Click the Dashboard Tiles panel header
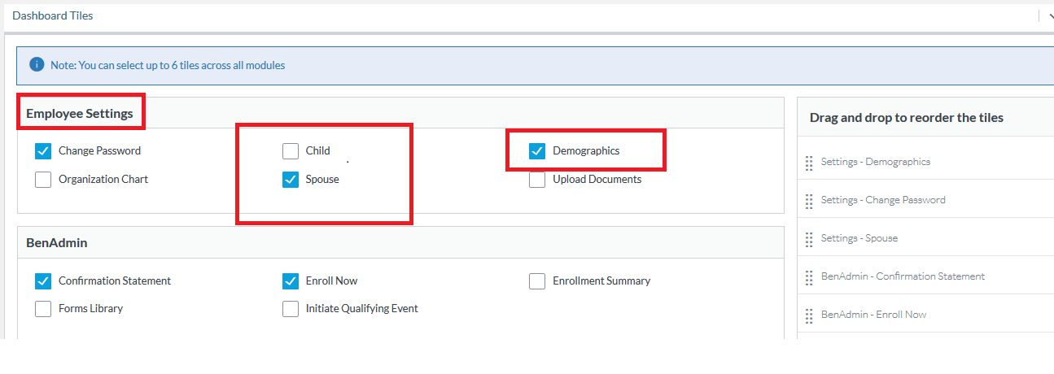Viewport: 1054px width, 374px height. [53, 15]
